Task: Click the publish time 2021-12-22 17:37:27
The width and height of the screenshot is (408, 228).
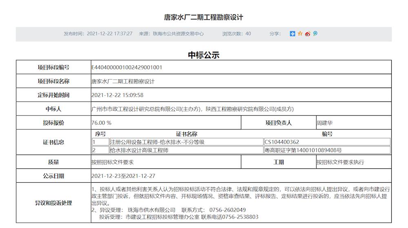Action: (109, 34)
